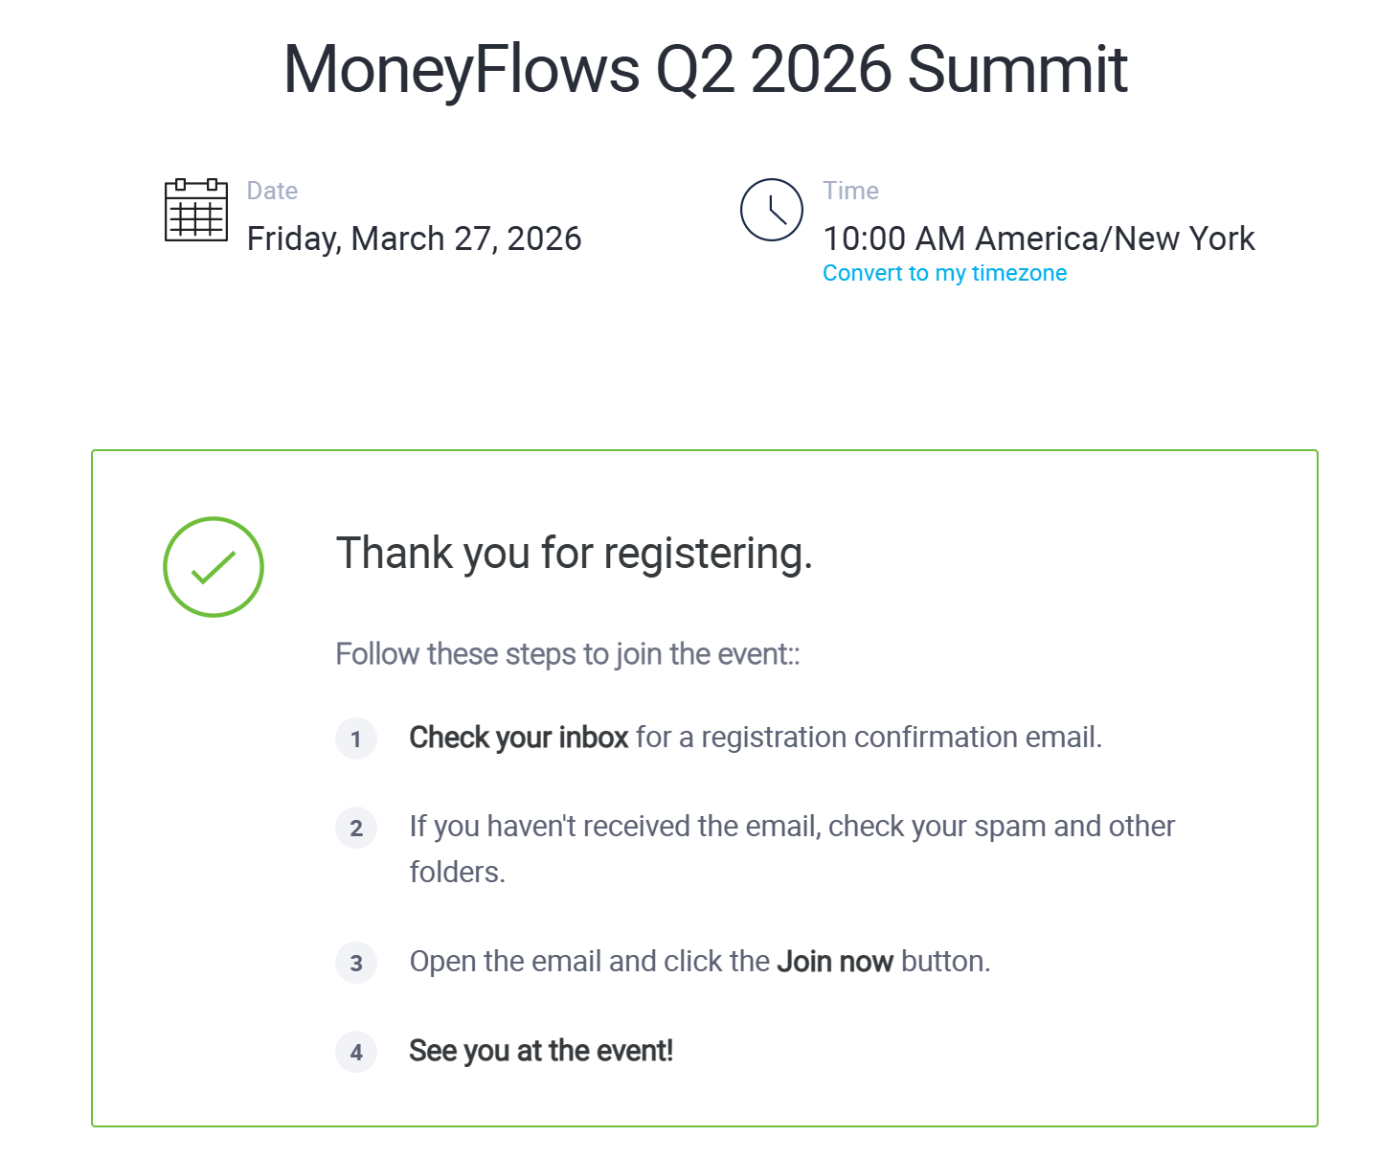Click the gray Date label
Screen dimensions: 1400x1159
(x=272, y=191)
